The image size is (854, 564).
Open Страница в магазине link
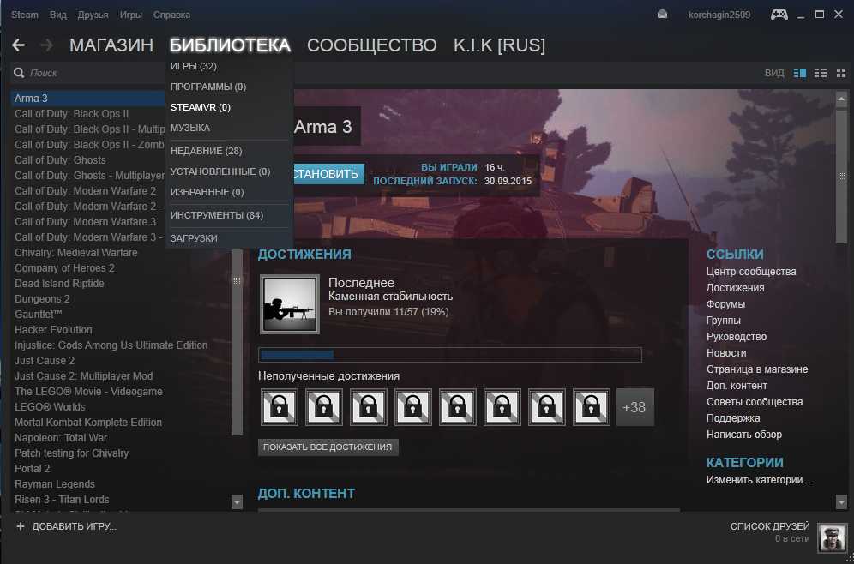(757, 369)
